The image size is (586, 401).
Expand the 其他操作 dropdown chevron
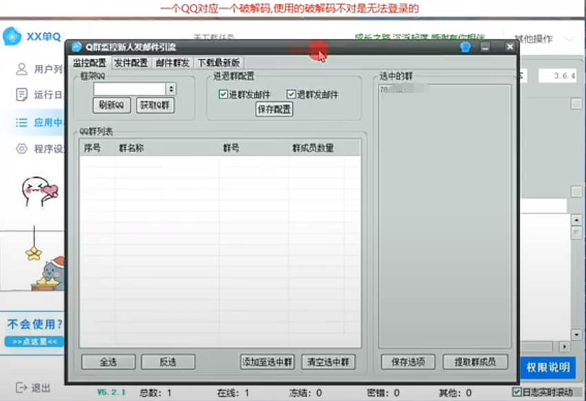pos(569,39)
